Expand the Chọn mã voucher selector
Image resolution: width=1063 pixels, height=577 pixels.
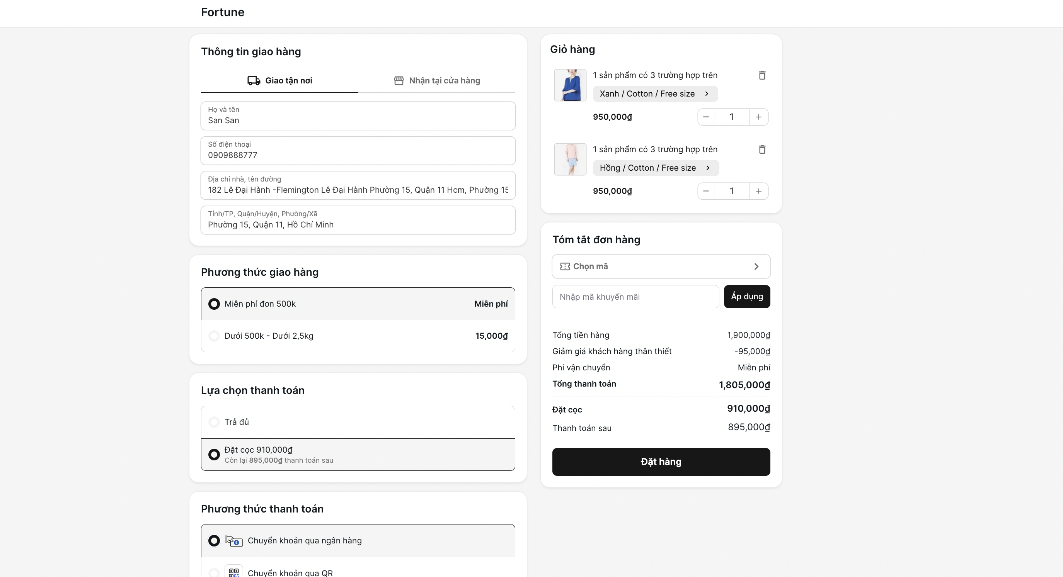tap(661, 266)
